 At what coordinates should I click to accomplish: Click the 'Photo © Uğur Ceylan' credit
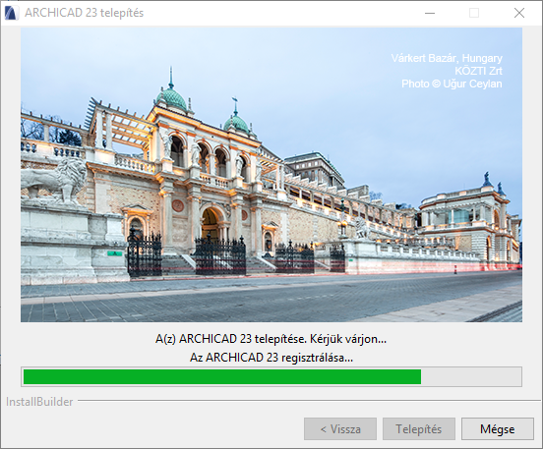[452, 84]
